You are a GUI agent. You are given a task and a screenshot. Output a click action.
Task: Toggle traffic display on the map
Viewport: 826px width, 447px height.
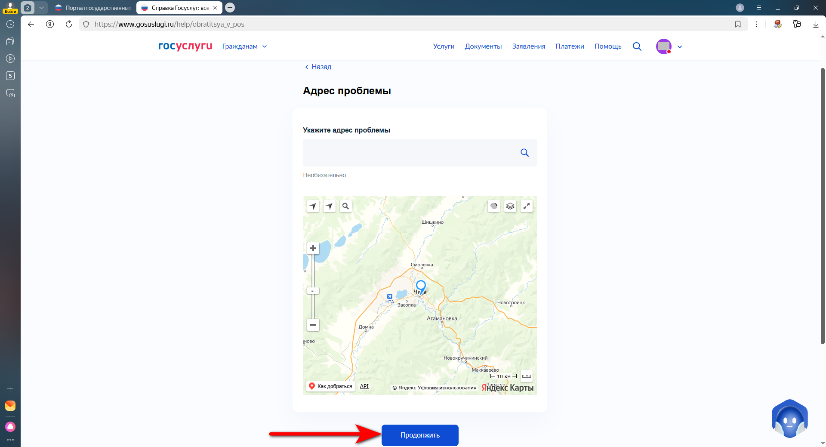pyautogui.click(x=494, y=206)
